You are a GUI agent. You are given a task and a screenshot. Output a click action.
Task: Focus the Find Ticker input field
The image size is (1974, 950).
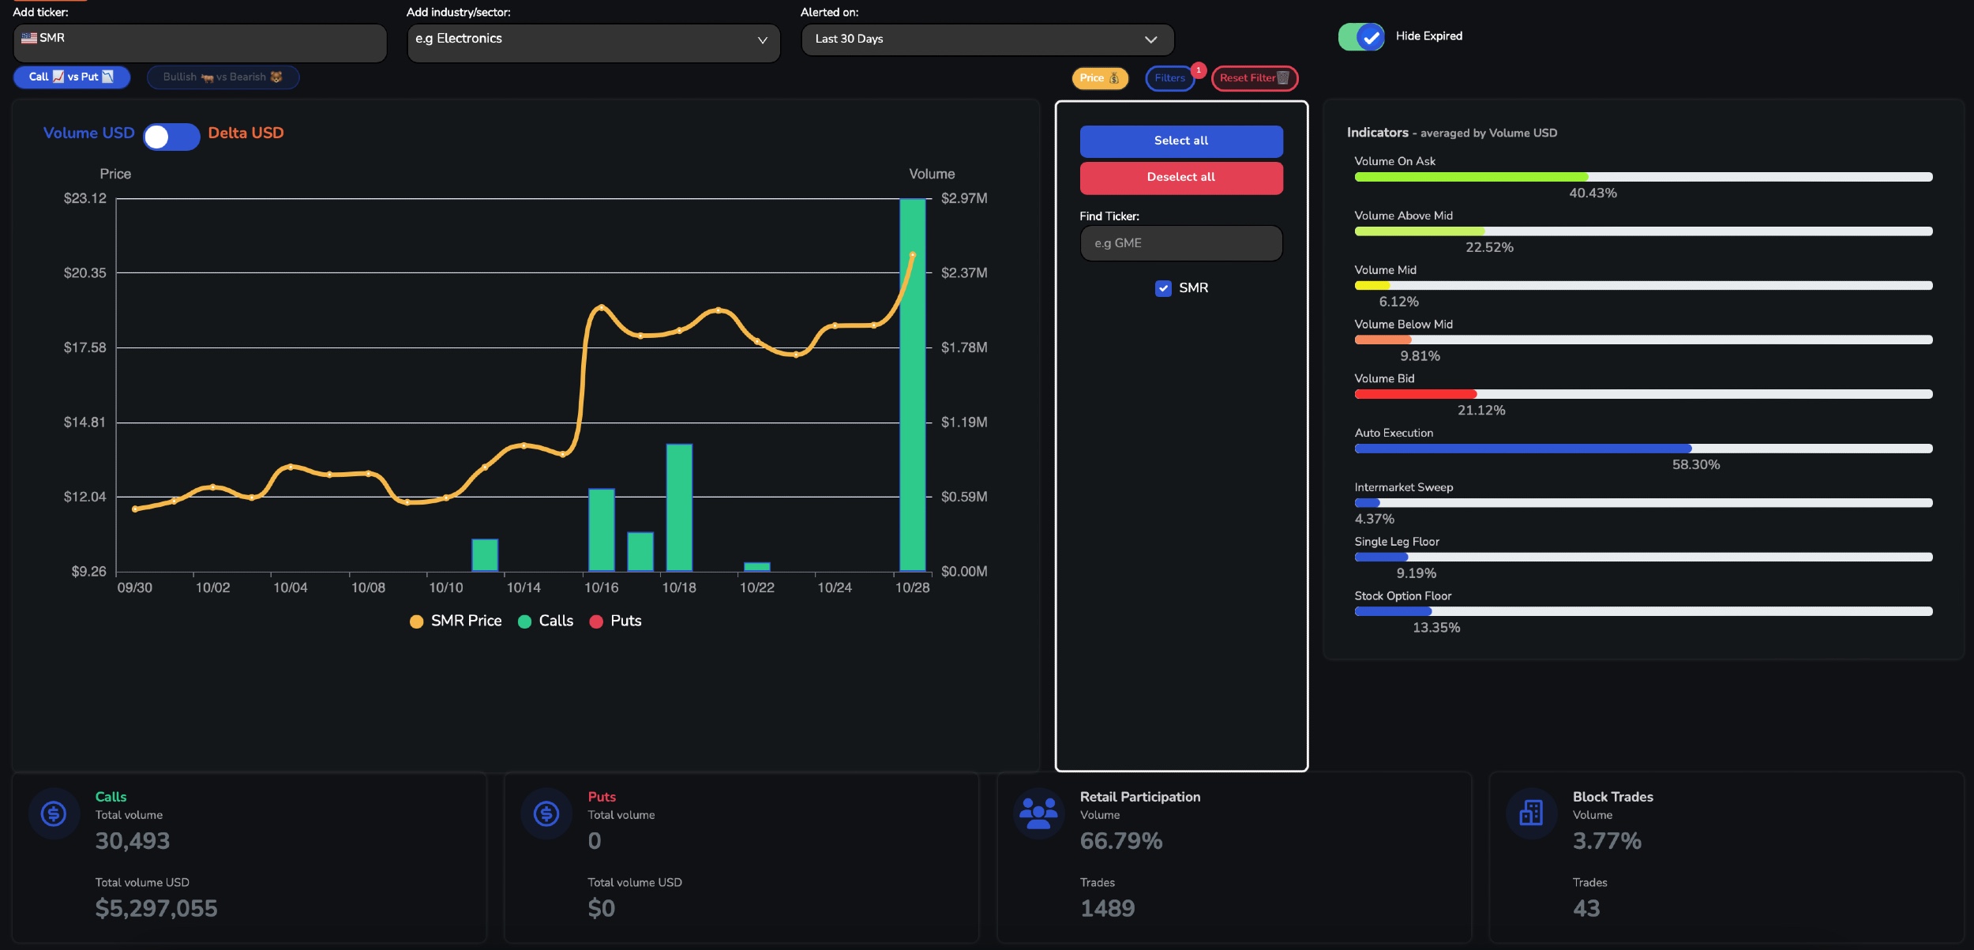1181,243
